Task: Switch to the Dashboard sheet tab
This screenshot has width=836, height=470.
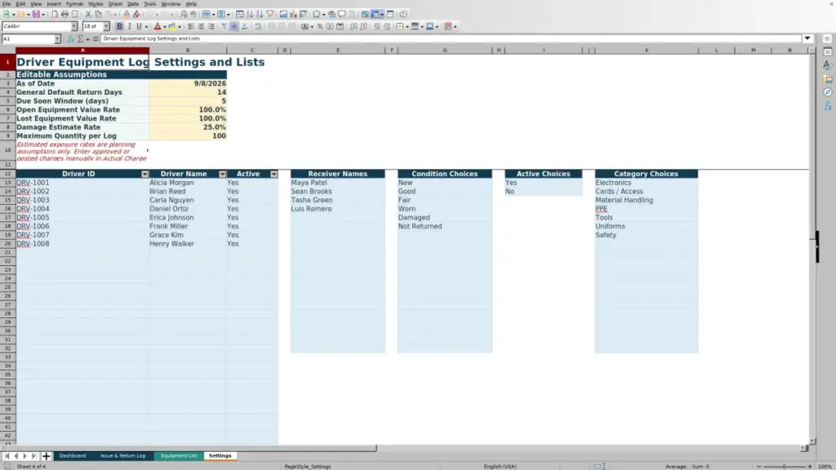Action: pyautogui.click(x=73, y=456)
